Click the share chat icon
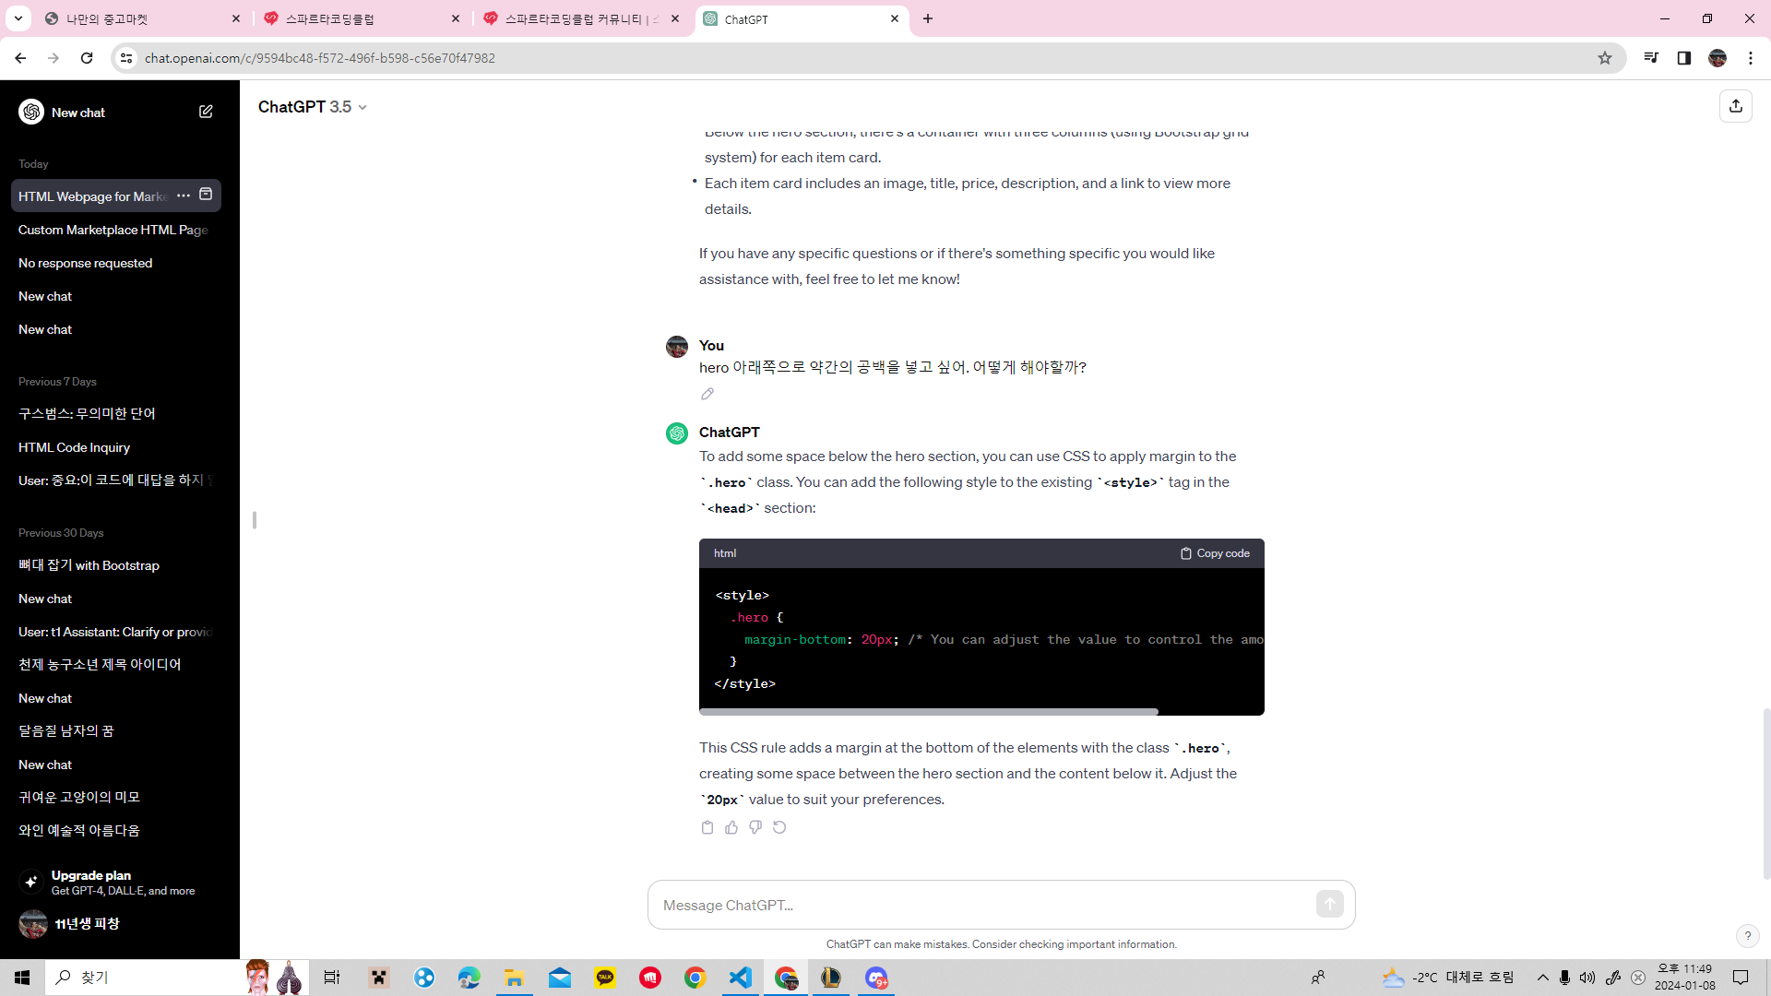Screen dimensions: 1771x996 [x=1736, y=106]
